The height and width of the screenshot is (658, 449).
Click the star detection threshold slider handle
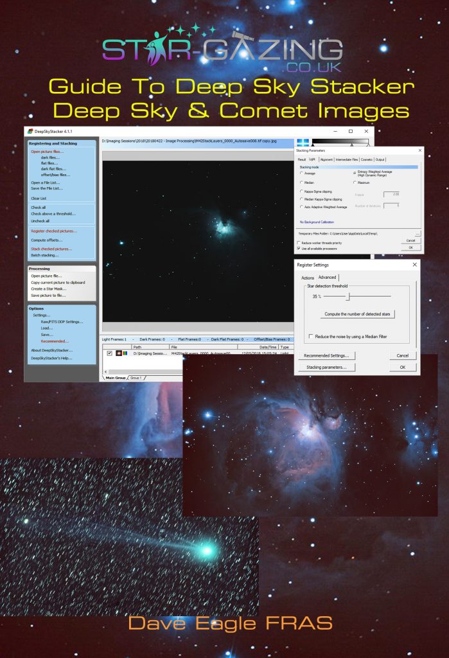pyautogui.click(x=348, y=296)
